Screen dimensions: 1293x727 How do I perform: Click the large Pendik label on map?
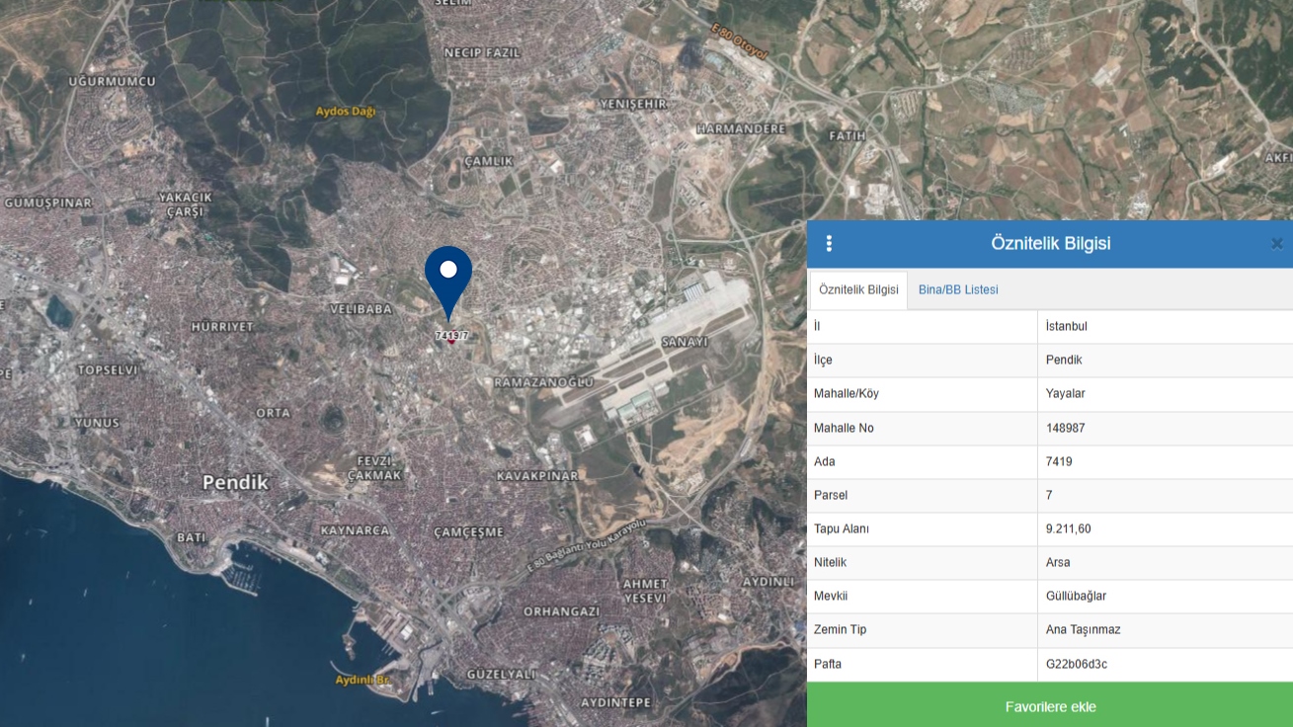click(235, 483)
